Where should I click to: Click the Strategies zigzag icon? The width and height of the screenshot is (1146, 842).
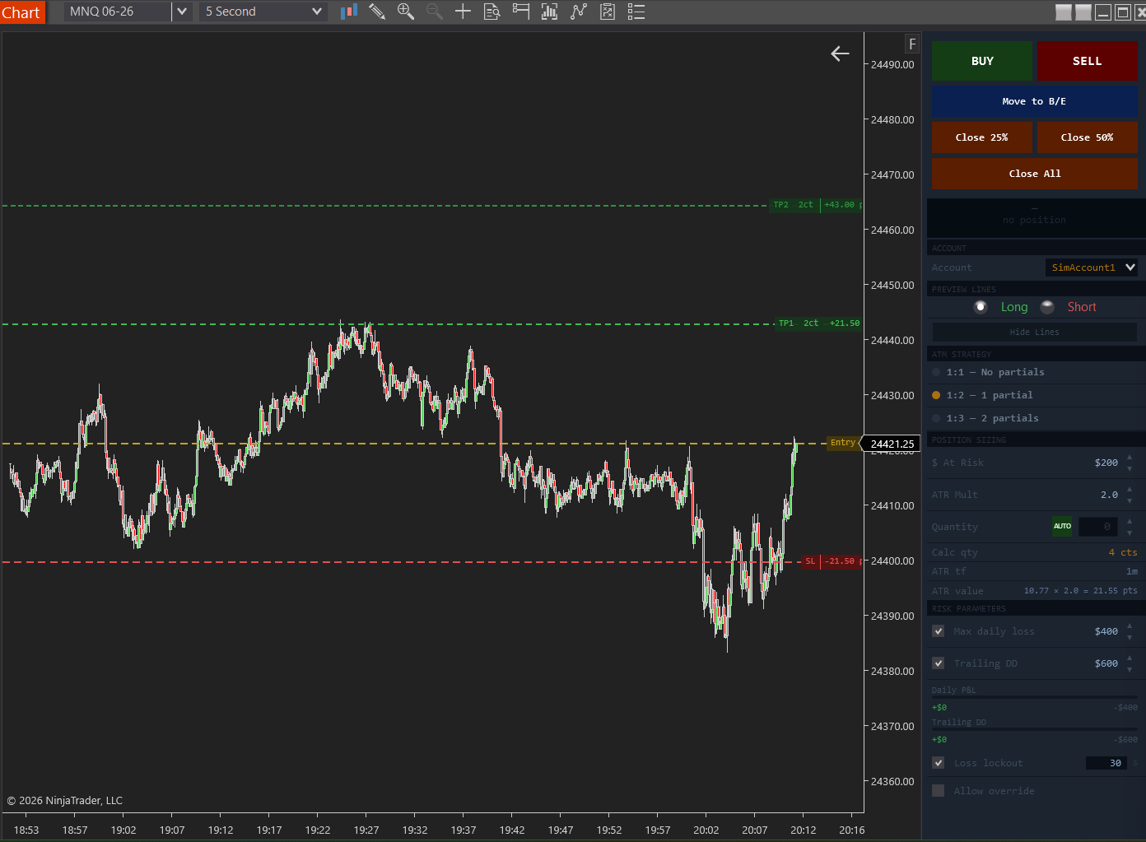tap(578, 12)
